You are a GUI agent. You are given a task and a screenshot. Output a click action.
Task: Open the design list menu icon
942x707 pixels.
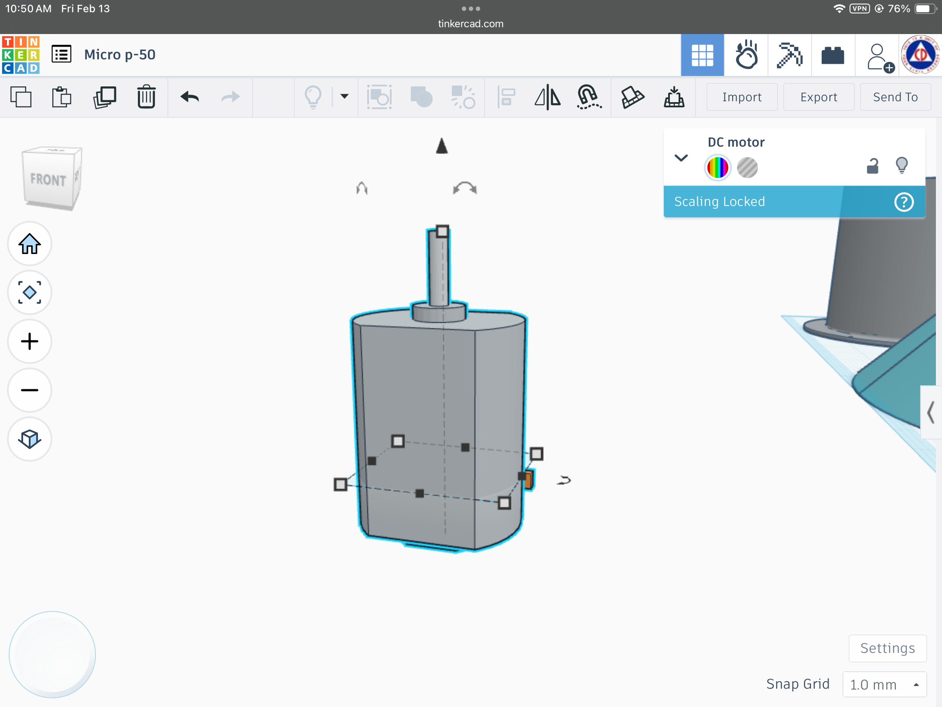point(61,55)
